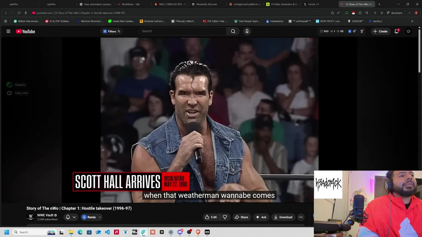
Task: Reload the page with refresh icon
Action: click(19, 13)
